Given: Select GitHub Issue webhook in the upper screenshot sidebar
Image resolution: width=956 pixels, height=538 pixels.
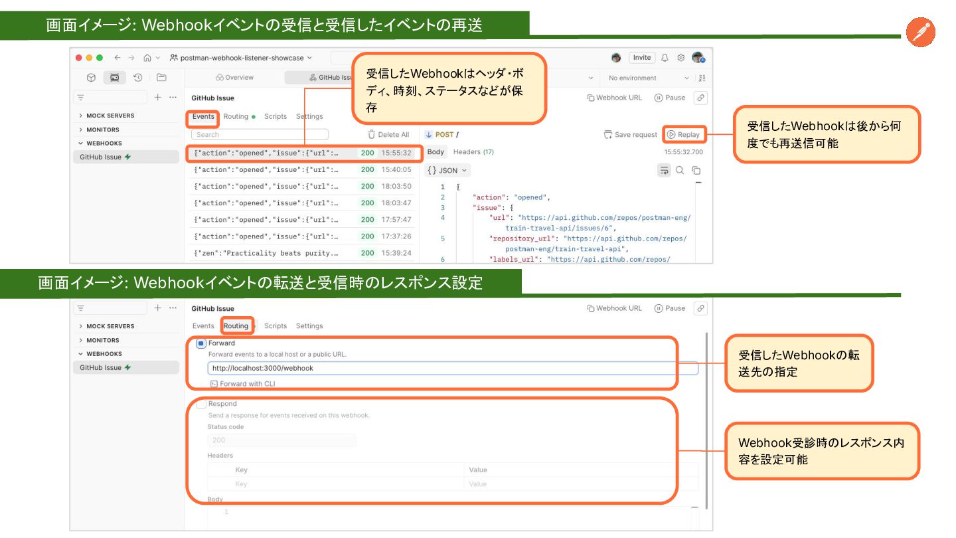Looking at the screenshot, I should [x=126, y=157].
